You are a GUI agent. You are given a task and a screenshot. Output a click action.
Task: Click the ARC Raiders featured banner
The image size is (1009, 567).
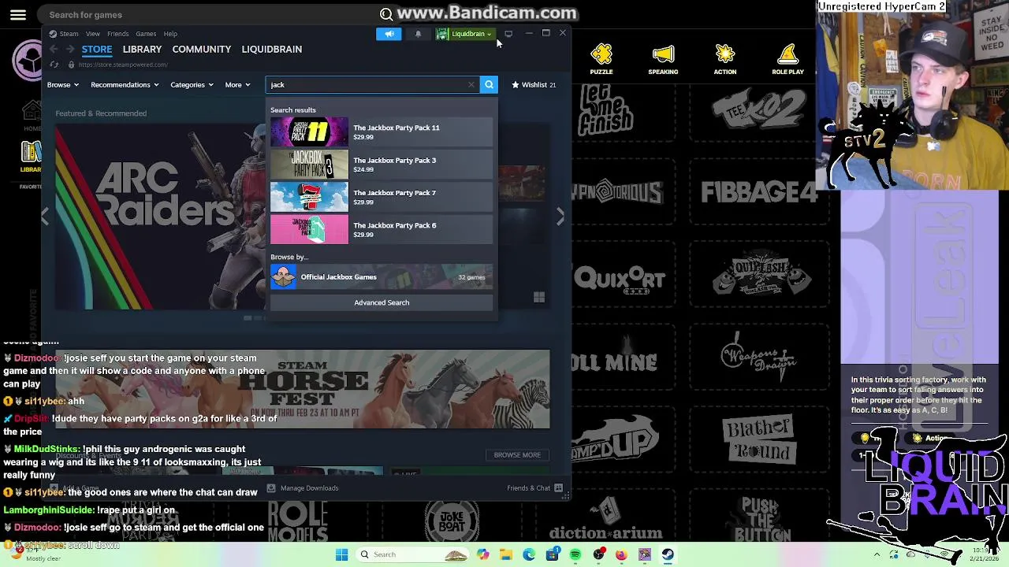162,217
